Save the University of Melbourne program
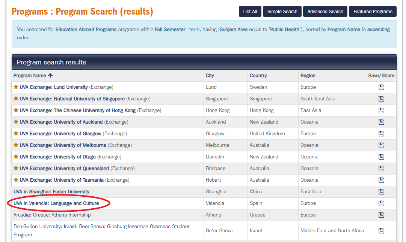406x242 pixels. tap(381, 145)
